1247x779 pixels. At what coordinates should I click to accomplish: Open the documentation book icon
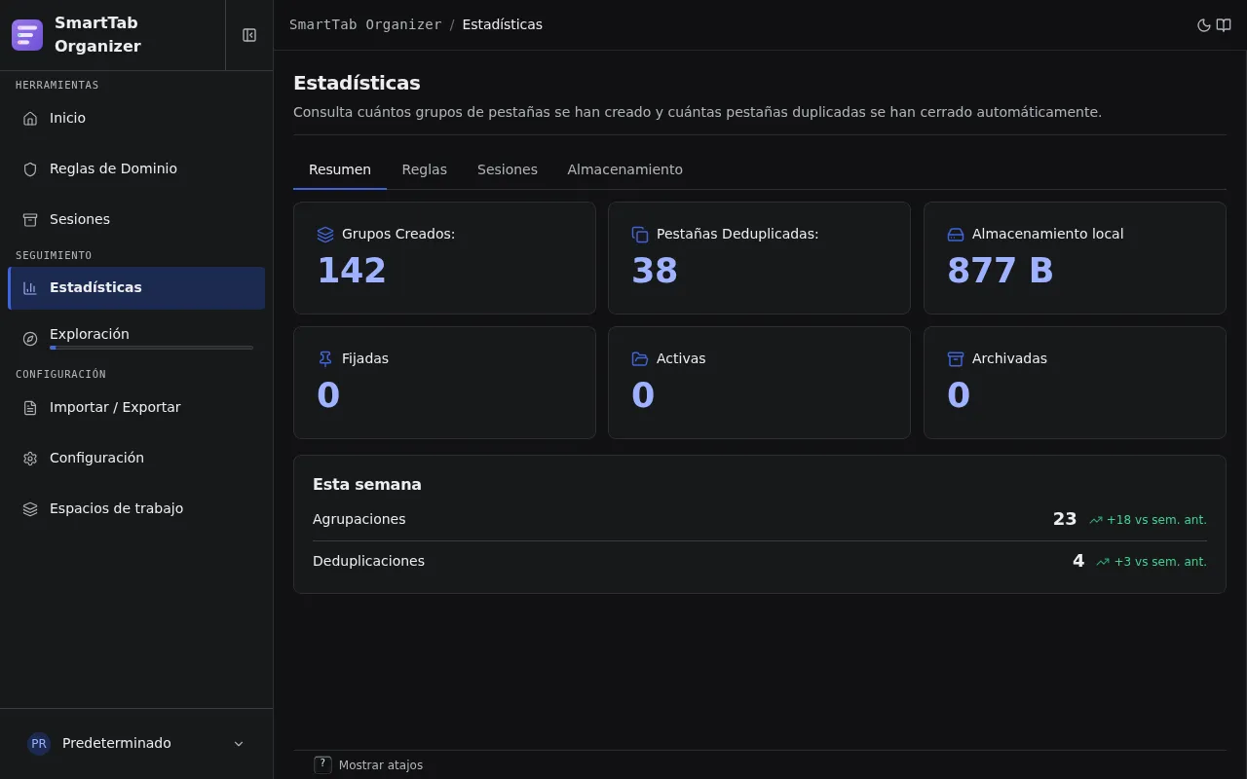tap(1224, 25)
